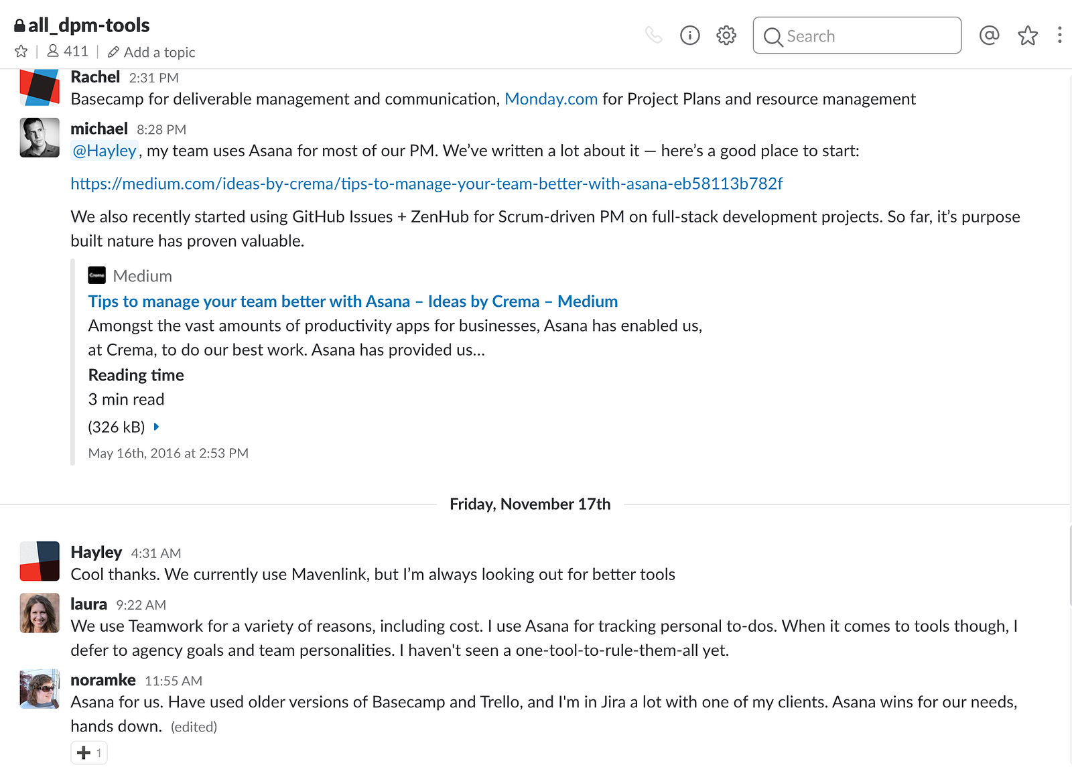The width and height of the screenshot is (1072, 767).
Task: Click the message list scrollbar
Action: 1069,566
